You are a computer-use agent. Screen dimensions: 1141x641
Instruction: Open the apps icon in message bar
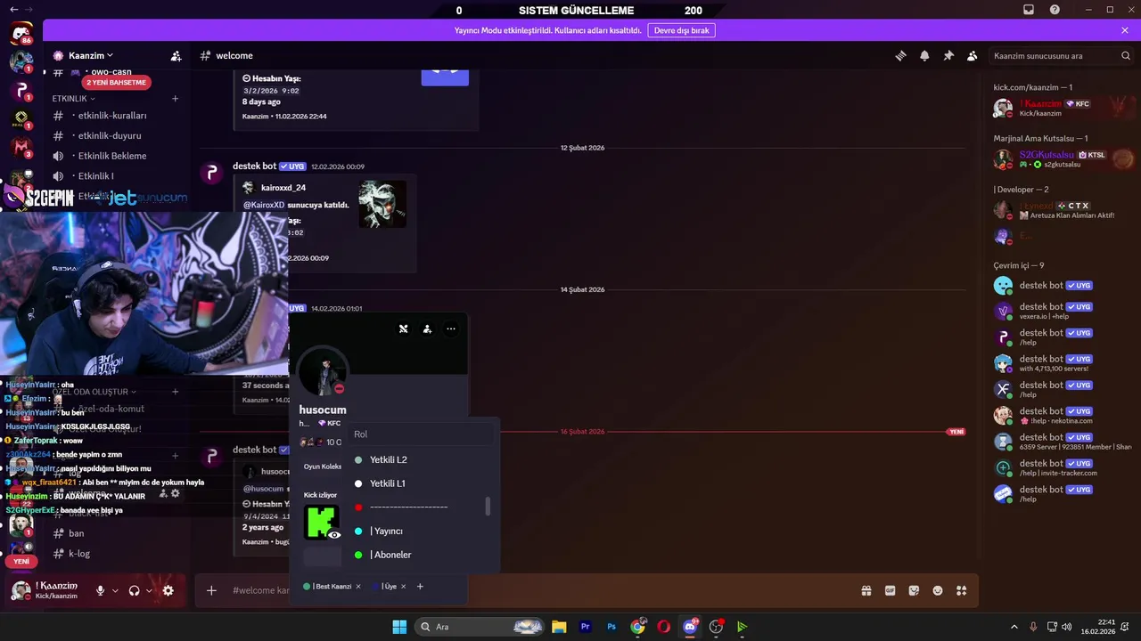(962, 590)
